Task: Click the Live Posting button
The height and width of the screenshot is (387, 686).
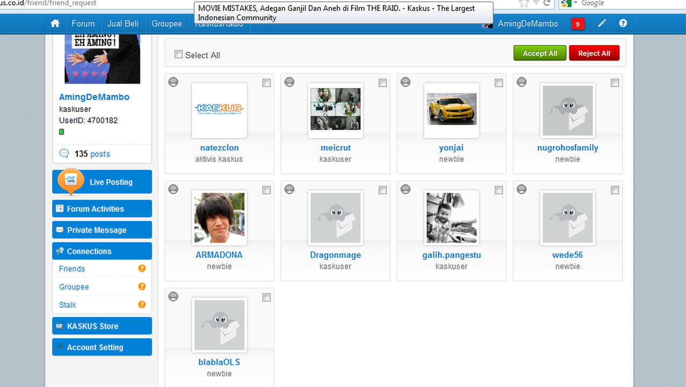Action: pyautogui.click(x=102, y=182)
